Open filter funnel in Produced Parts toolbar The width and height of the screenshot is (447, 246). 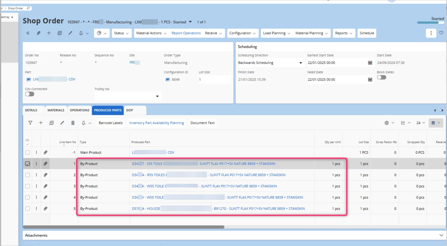30,123
